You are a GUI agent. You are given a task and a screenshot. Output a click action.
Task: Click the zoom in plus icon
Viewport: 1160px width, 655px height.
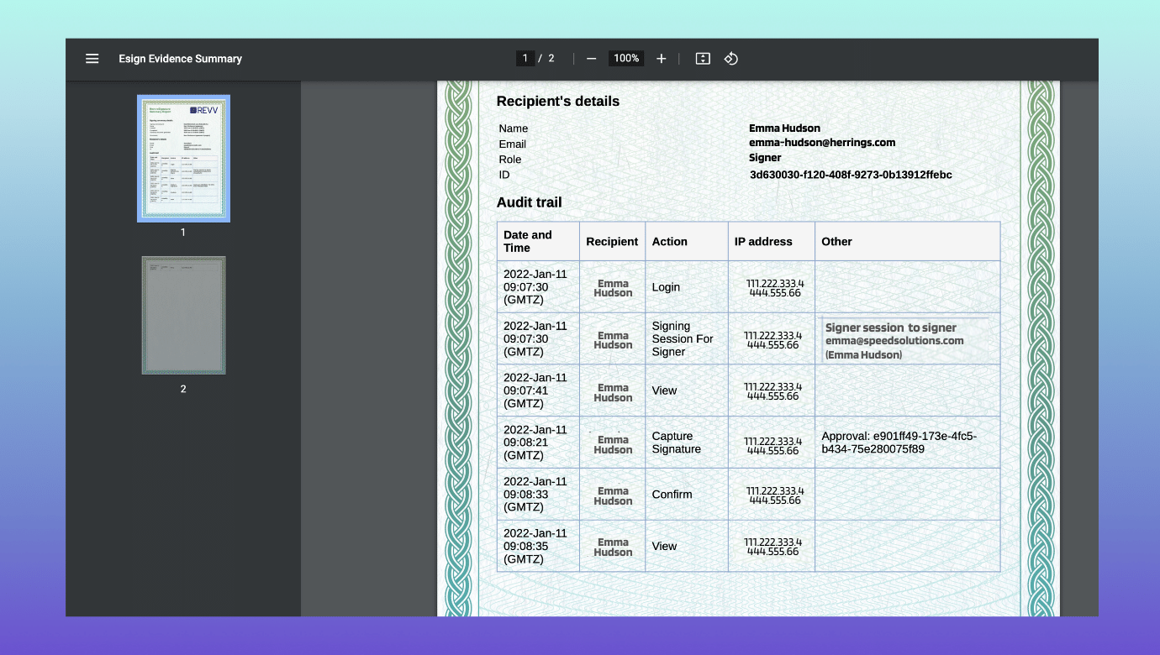[662, 59]
